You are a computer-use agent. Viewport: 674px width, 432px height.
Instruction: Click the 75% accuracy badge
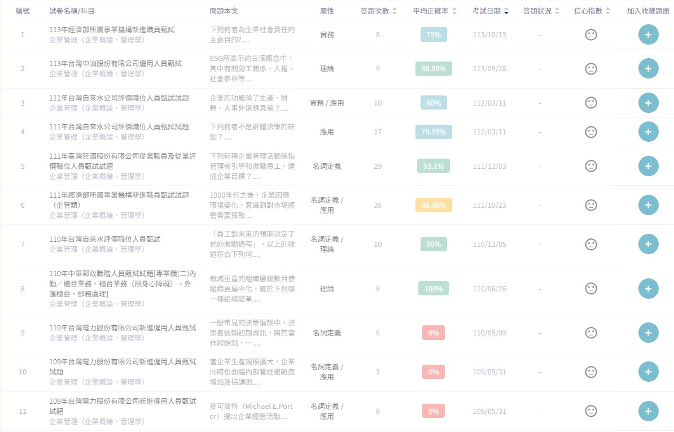tap(434, 34)
